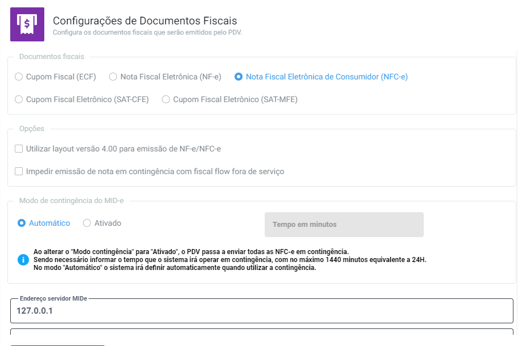Image resolution: width=518 pixels, height=346 pixels.
Task: Choose Cupom Fiscal Eletrônico (SAT-MFE)
Action: click(166, 99)
